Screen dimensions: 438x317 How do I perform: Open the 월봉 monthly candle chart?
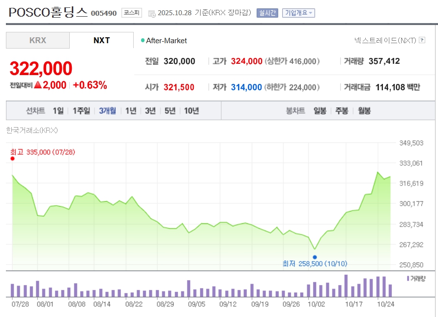tap(364, 111)
